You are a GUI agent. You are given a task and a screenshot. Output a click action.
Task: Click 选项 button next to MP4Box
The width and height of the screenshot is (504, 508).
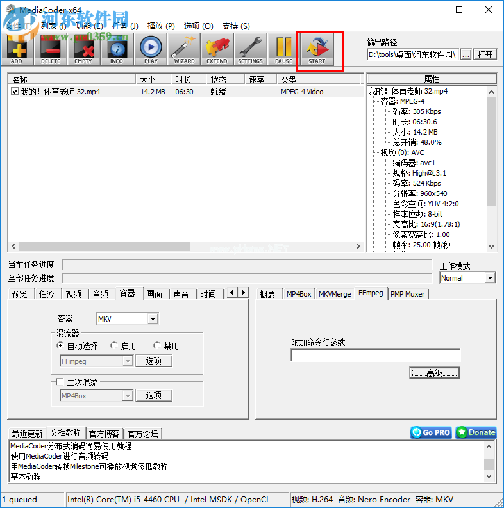pyautogui.click(x=154, y=395)
